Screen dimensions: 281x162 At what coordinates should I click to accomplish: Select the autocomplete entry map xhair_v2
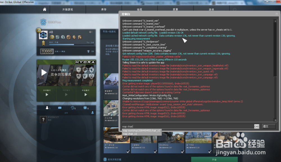coord(132,134)
